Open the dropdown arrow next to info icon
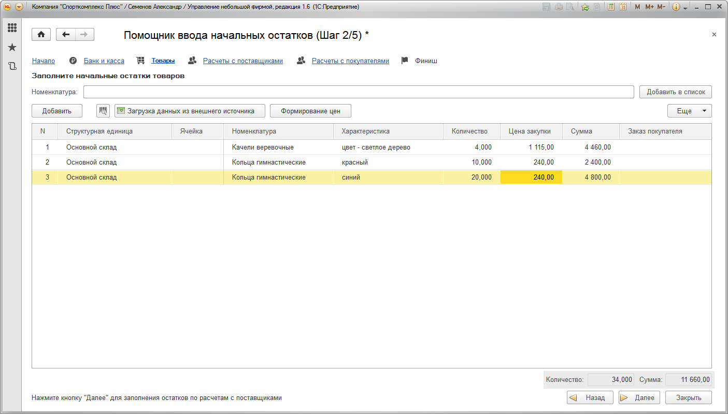Viewport: 728px width, 414px height. (x=686, y=8)
